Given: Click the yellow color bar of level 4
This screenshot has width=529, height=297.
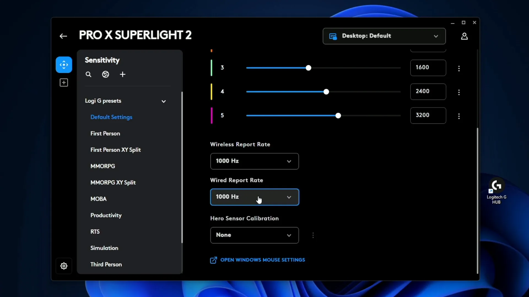Looking at the screenshot, I should coord(211,92).
